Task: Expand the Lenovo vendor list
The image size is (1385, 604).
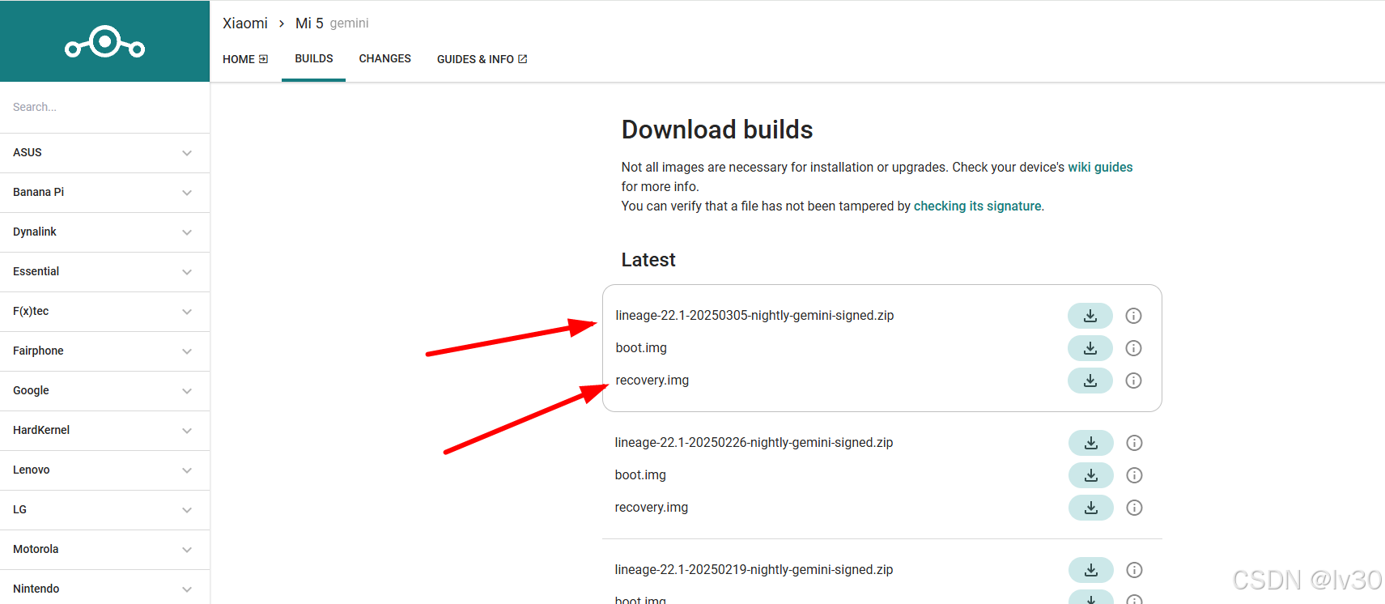Action: coord(105,470)
